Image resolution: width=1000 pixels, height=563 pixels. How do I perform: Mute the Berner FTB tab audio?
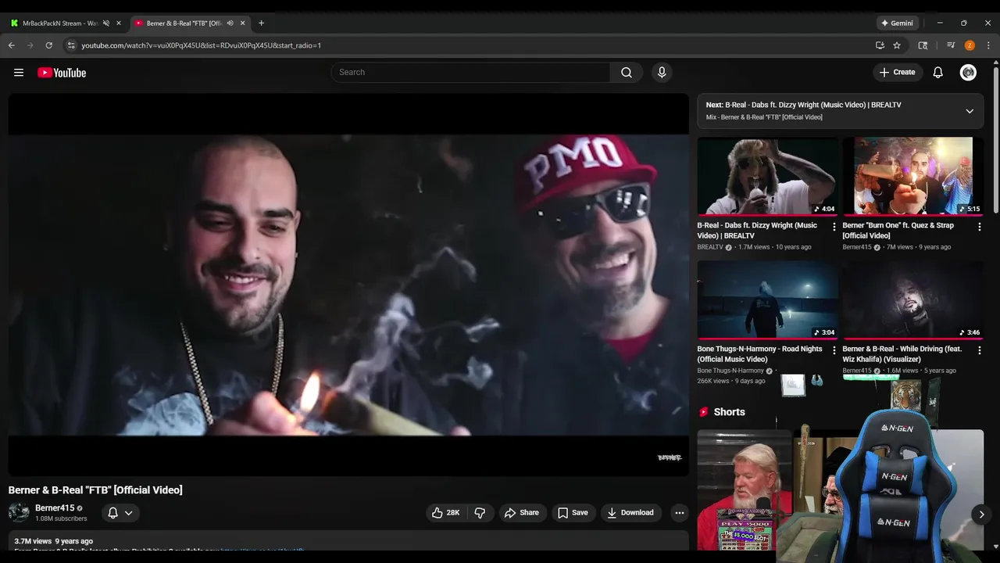230,23
